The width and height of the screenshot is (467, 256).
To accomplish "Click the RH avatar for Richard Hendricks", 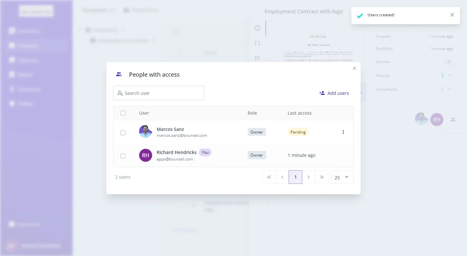I will [146, 155].
